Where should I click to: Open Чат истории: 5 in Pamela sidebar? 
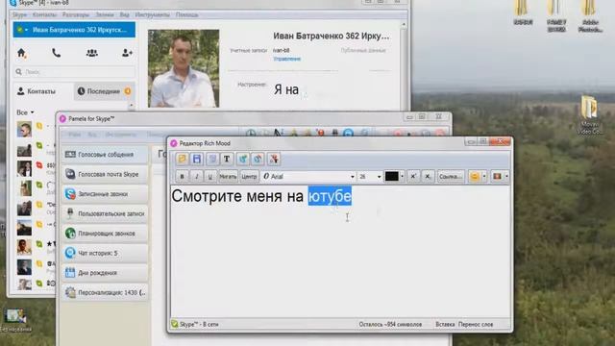105,253
